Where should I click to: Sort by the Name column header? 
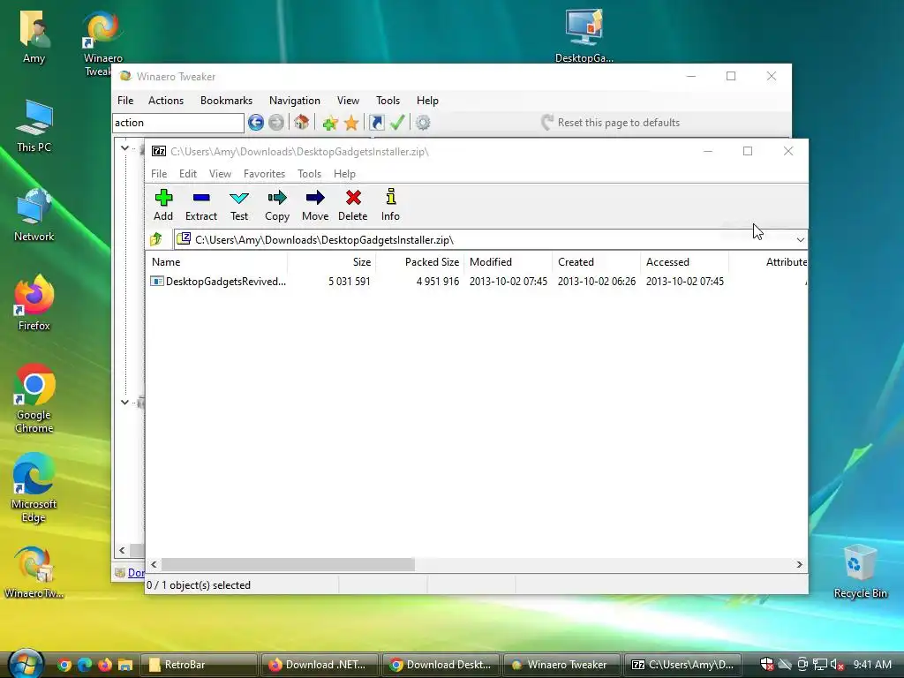pos(217,261)
